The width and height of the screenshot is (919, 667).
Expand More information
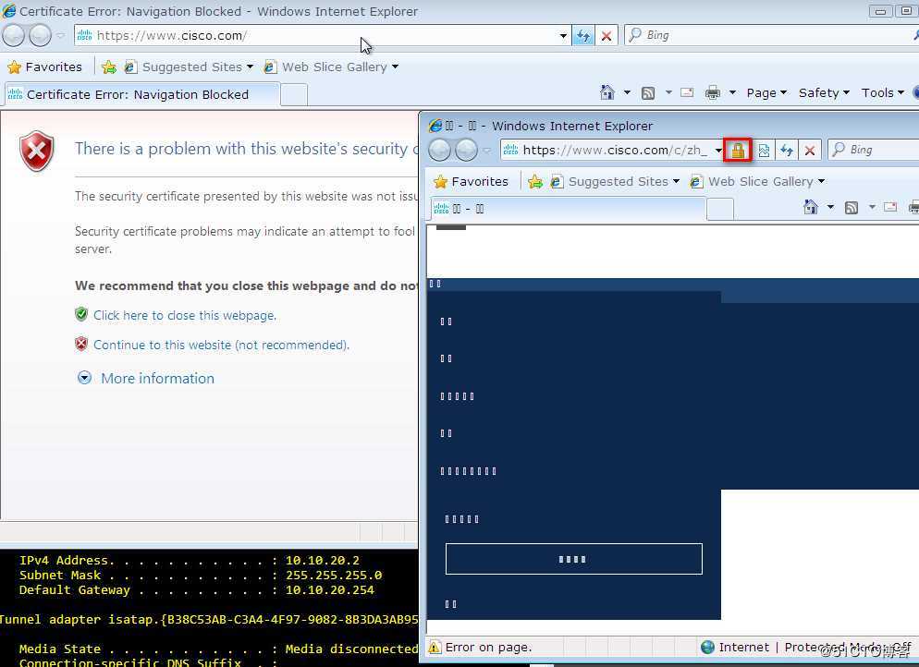[x=146, y=378]
